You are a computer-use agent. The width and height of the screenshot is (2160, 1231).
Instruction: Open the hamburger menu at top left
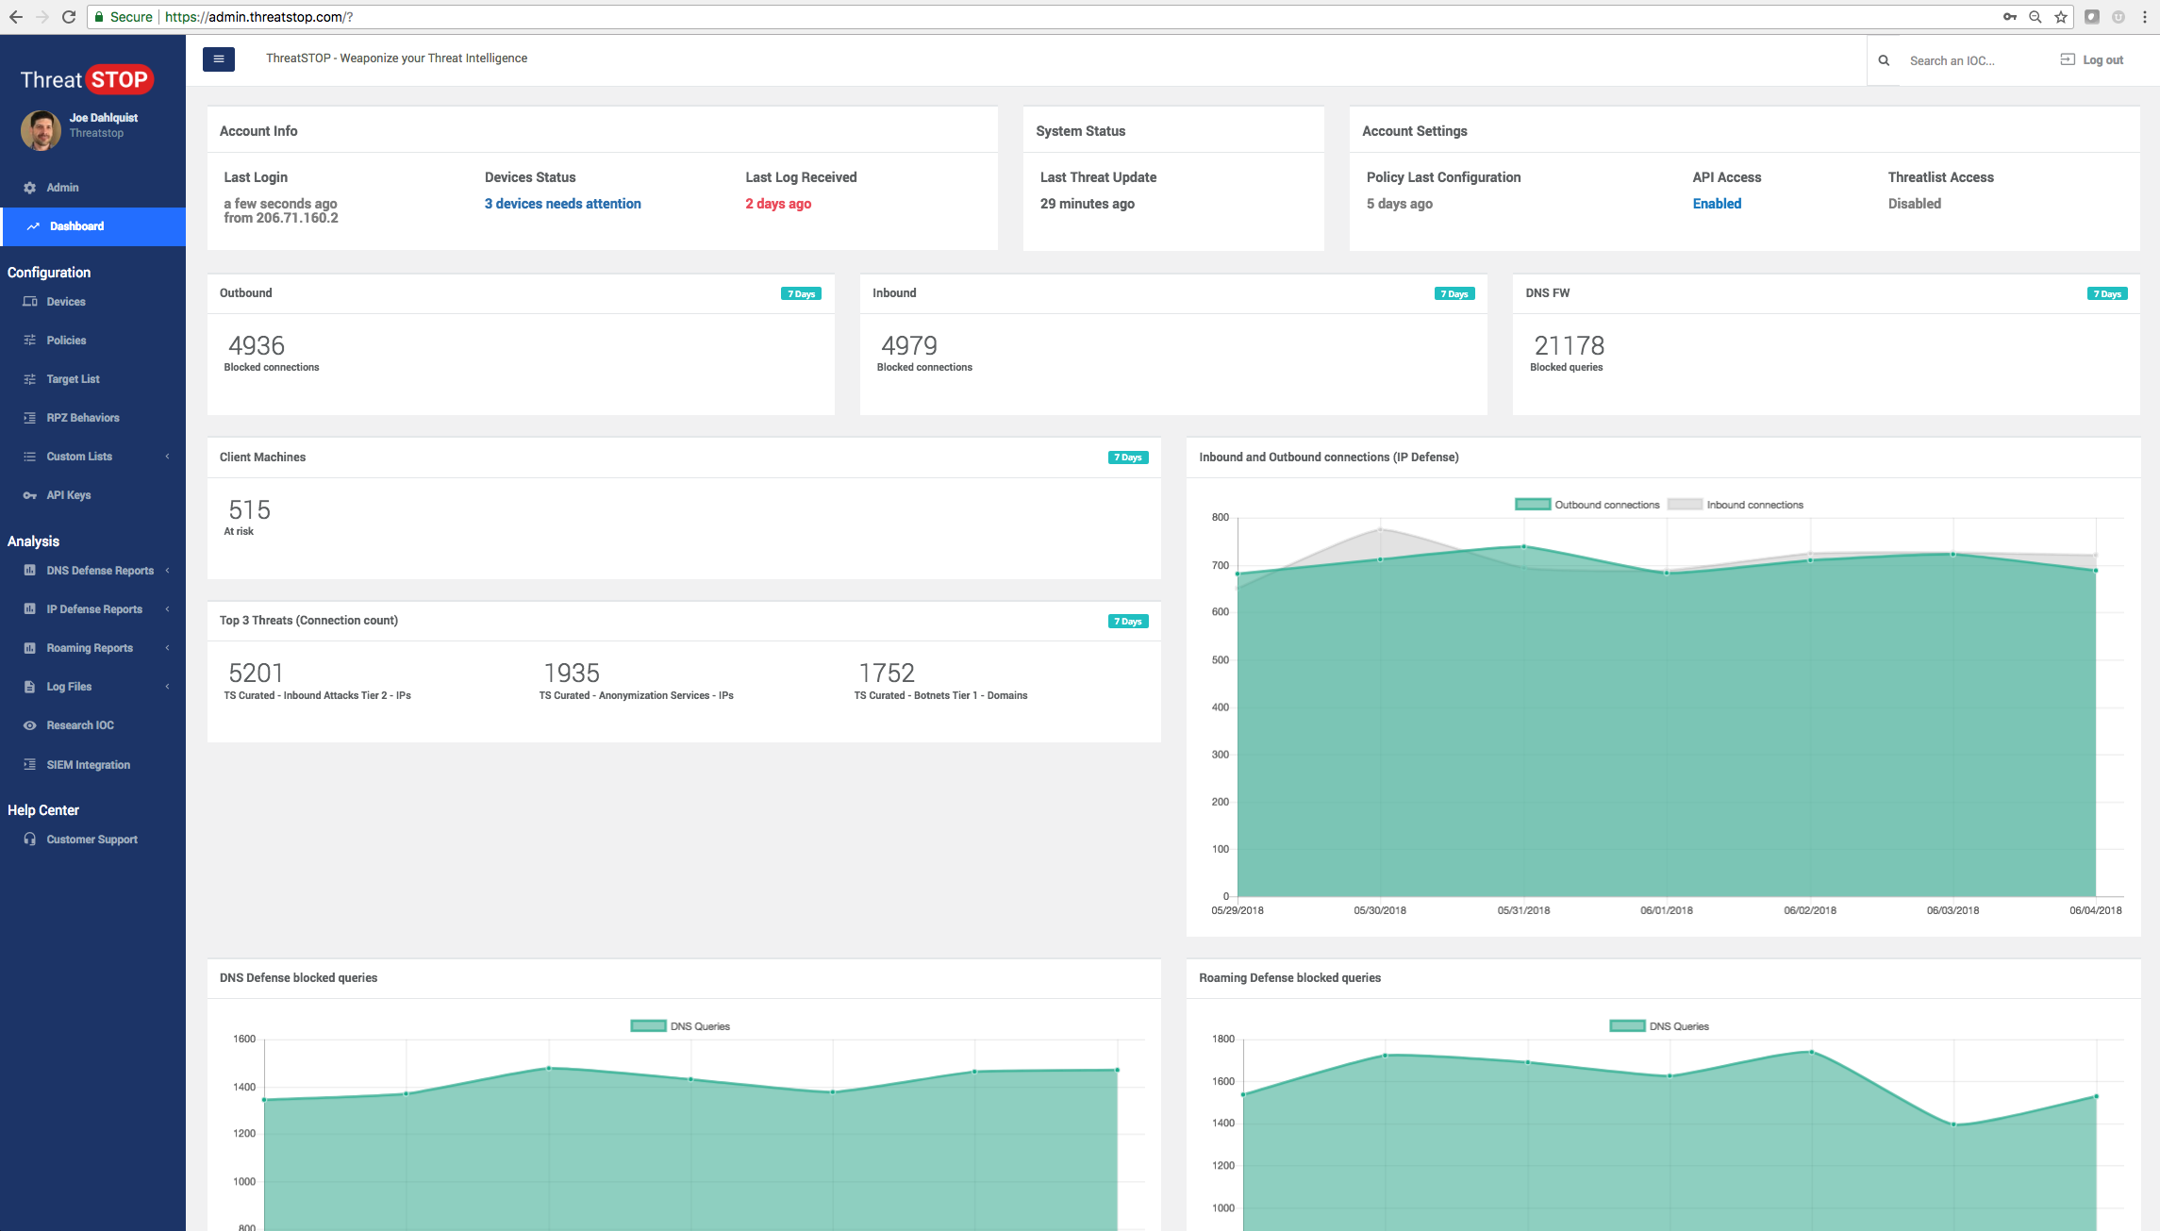[x=218, y=58]
